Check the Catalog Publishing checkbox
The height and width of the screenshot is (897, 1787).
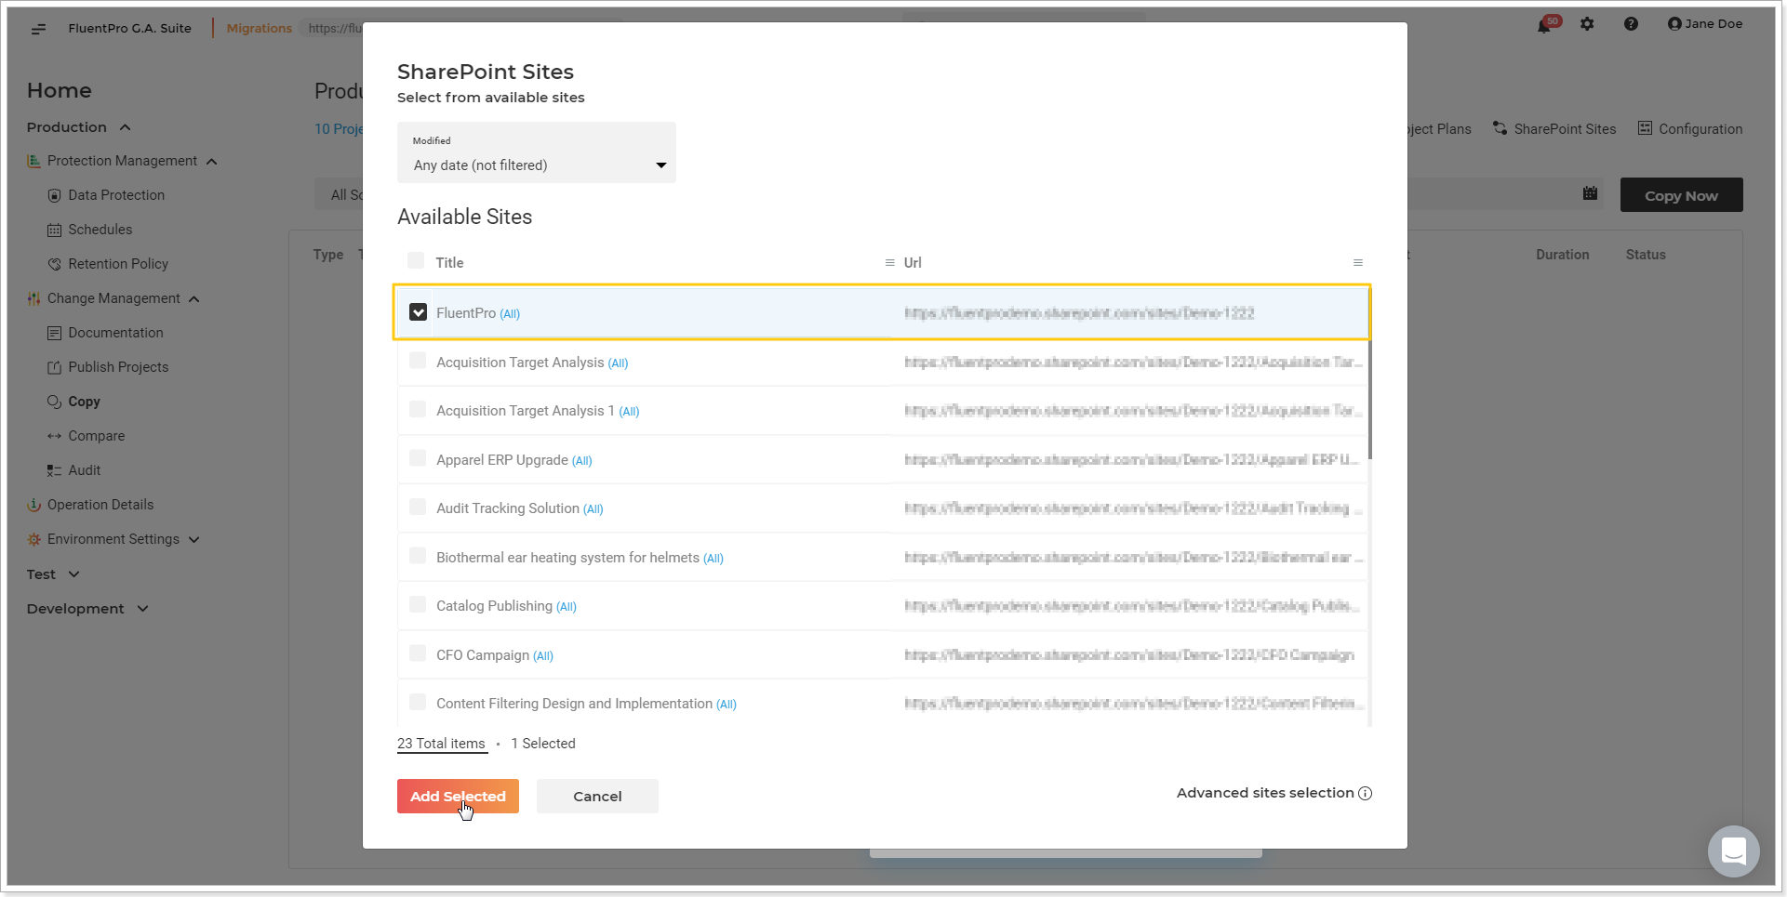(418, 604)
